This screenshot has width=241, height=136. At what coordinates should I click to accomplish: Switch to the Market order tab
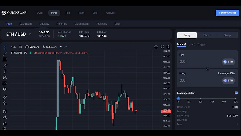click(181, 45)
